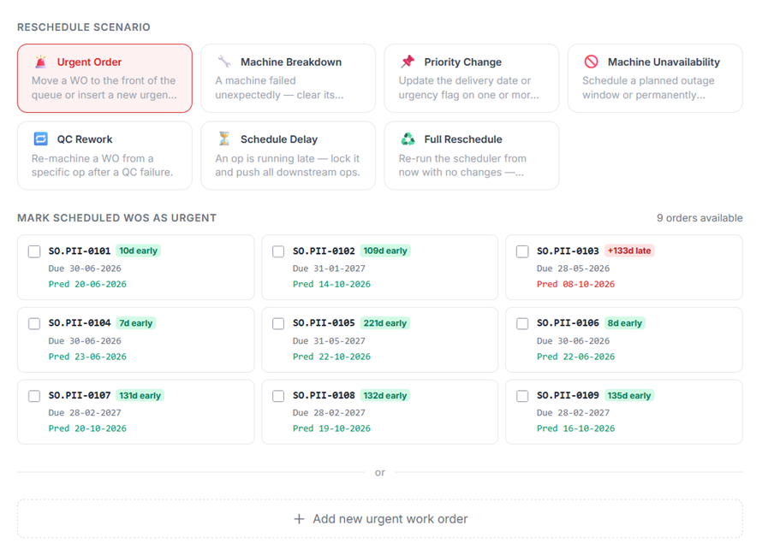Click the Machine Unavailability prohibited icon

[x=591, y=62]
